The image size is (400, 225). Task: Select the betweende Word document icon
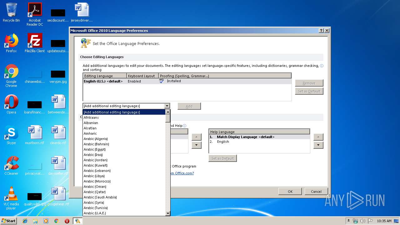[x=58, y=104]
